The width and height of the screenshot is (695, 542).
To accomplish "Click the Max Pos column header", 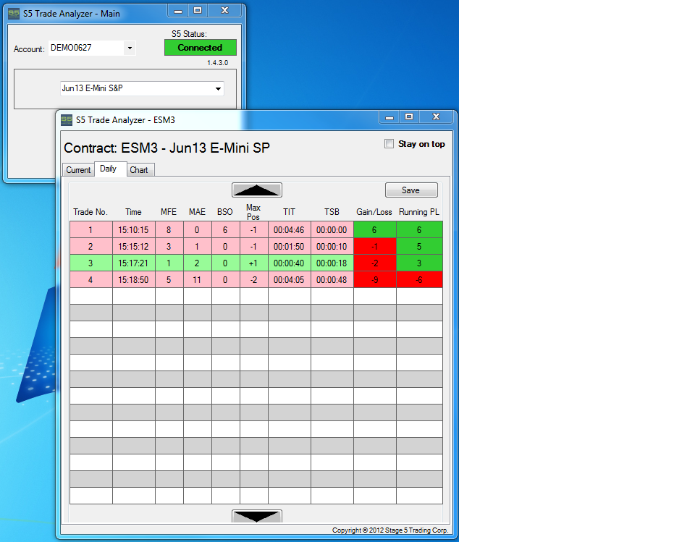I will [x=253, y=212].
